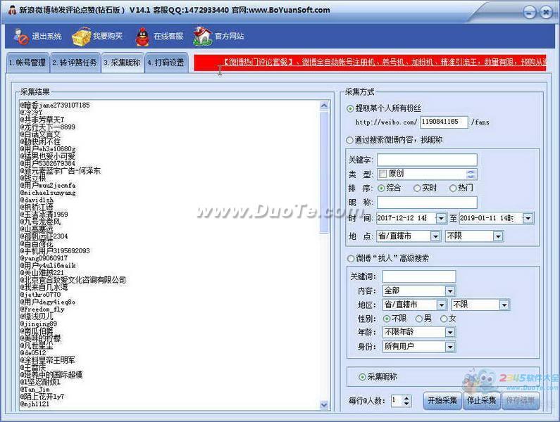The image size is (560, 422).
Task: Click the result @michaelsunyang
Action: pos(48,193)
